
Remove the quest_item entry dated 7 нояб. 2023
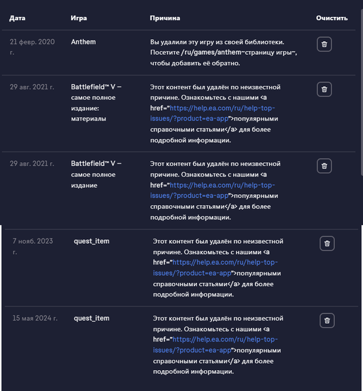pyautogui.click(x=327, y=243)
